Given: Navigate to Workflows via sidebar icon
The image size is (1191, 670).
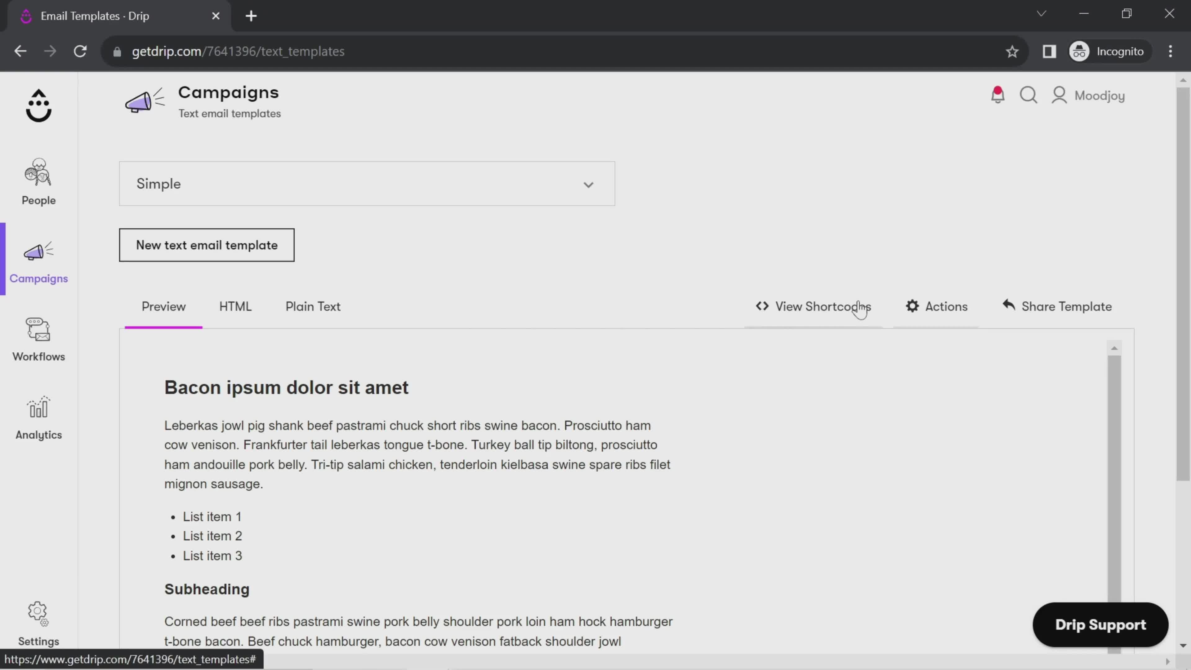Looking at the screenshot, I should point(38,340).
